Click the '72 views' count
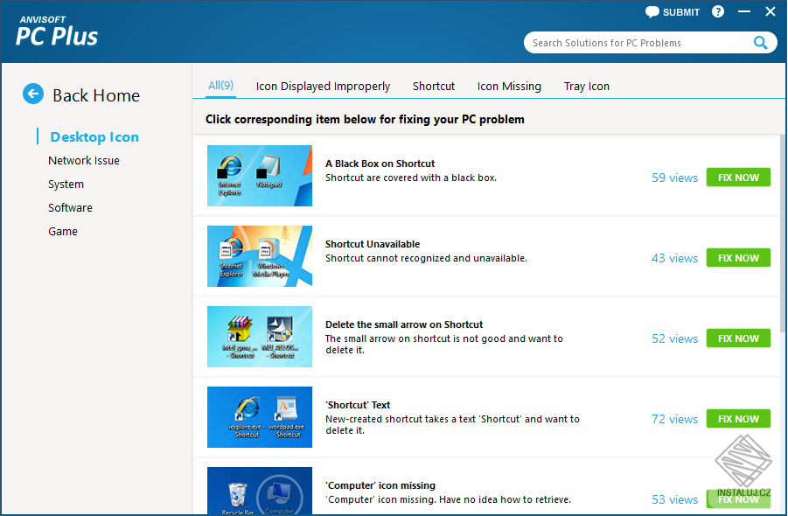The width and height of the screenshot is (788, 516). coord(674,419)
